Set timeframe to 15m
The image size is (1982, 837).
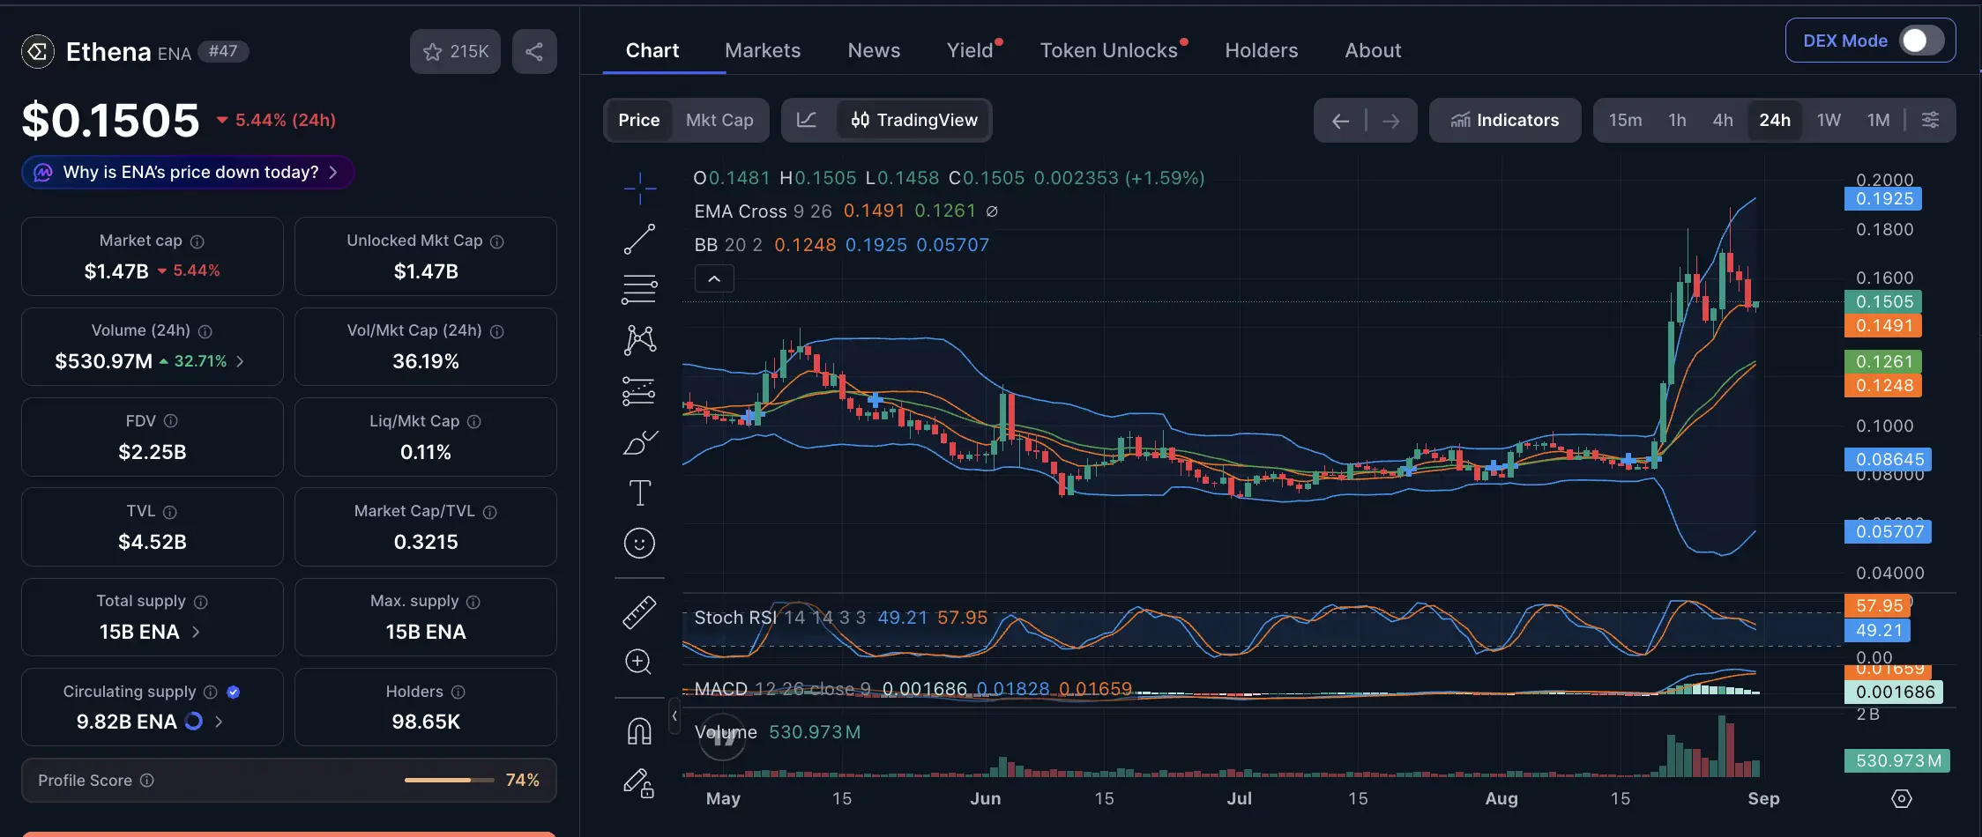point(1625,120)
